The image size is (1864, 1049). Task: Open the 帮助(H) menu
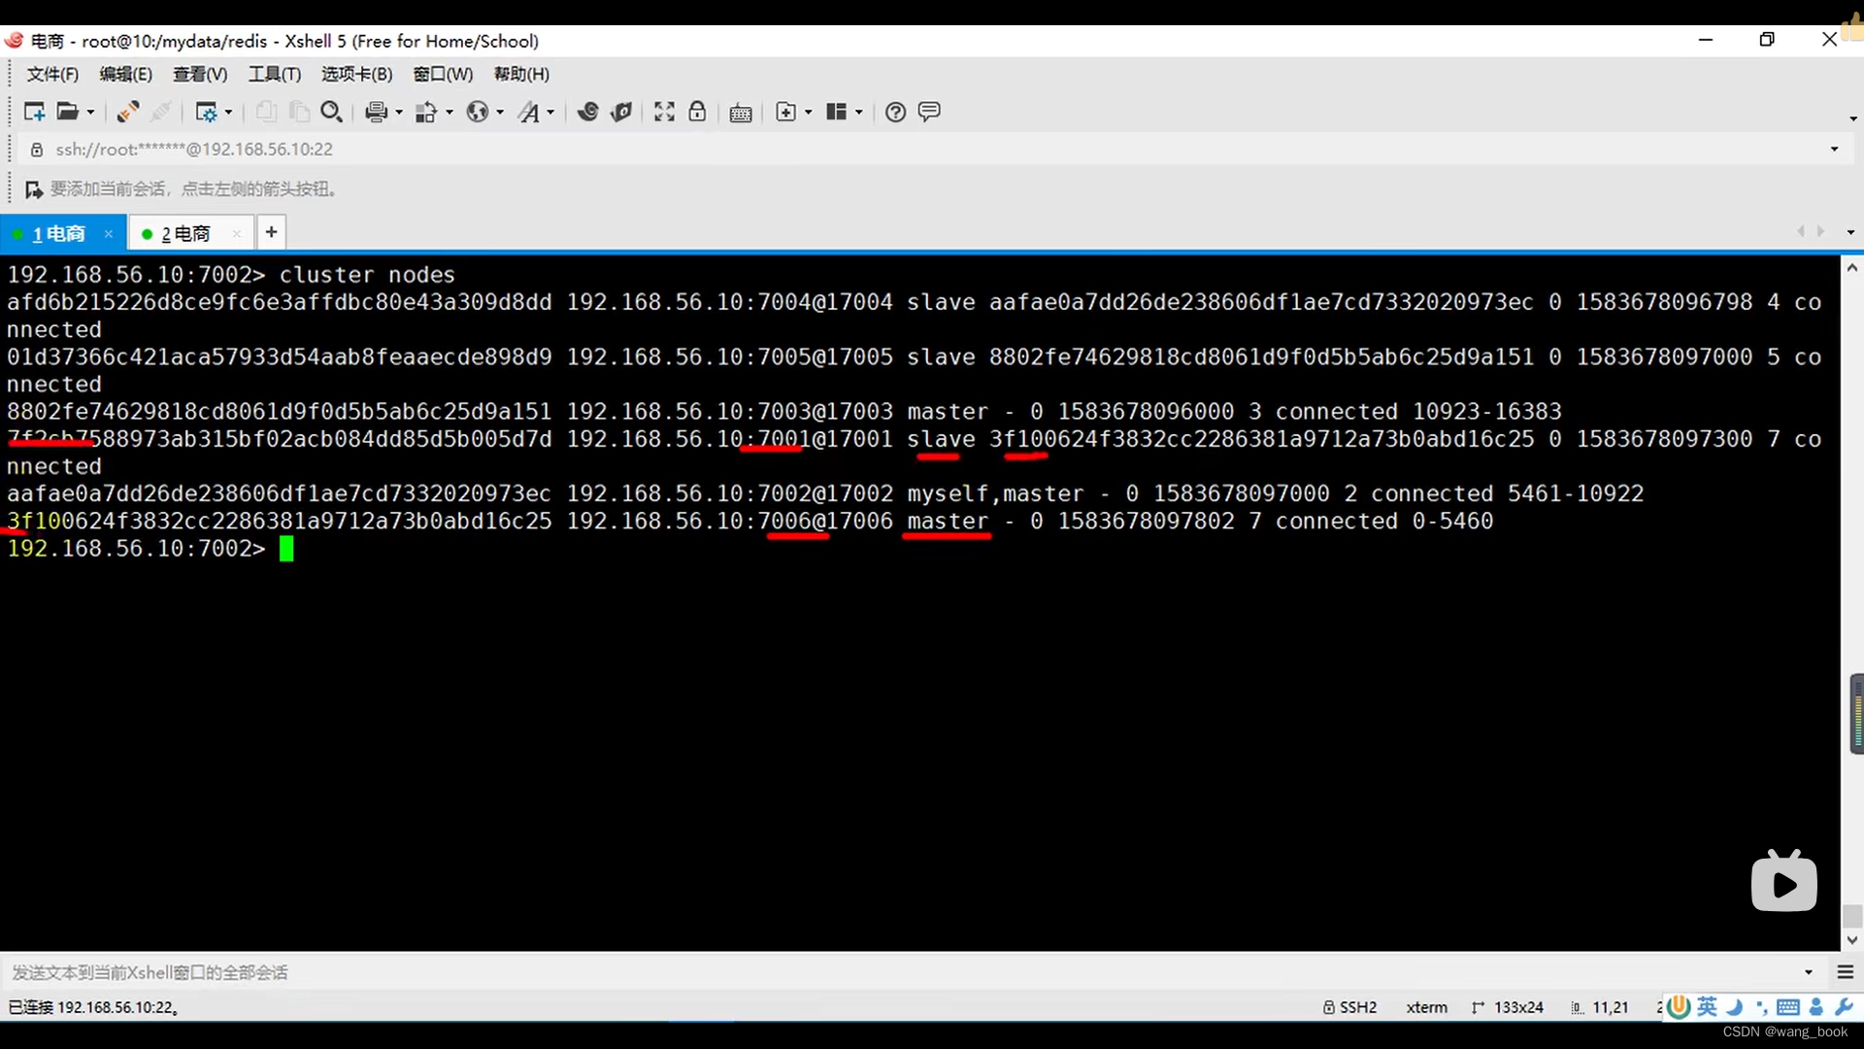(521, 74)
